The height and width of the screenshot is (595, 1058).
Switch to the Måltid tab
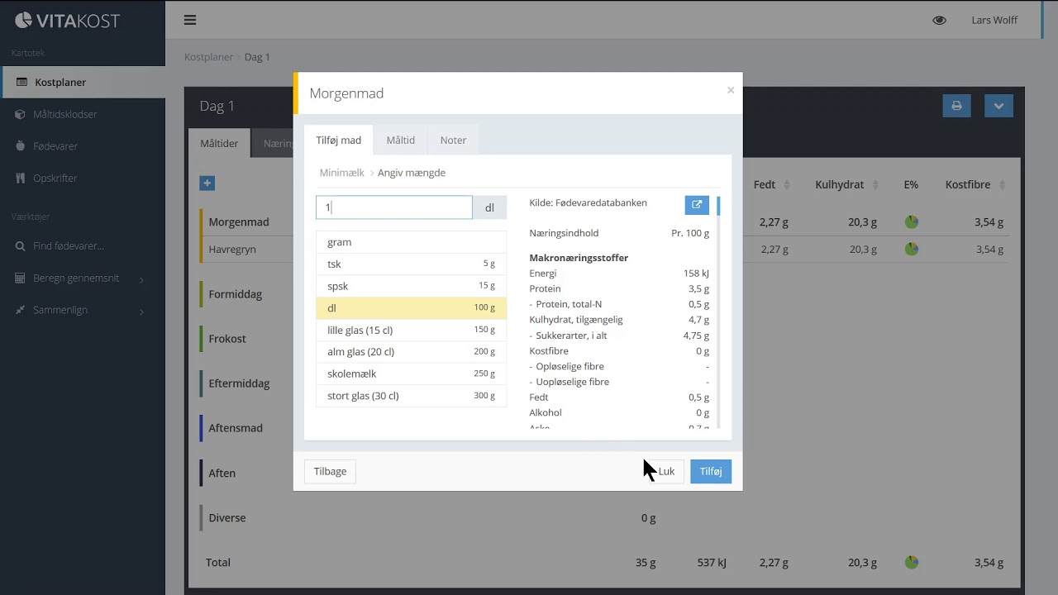click(x=400, y=140)
